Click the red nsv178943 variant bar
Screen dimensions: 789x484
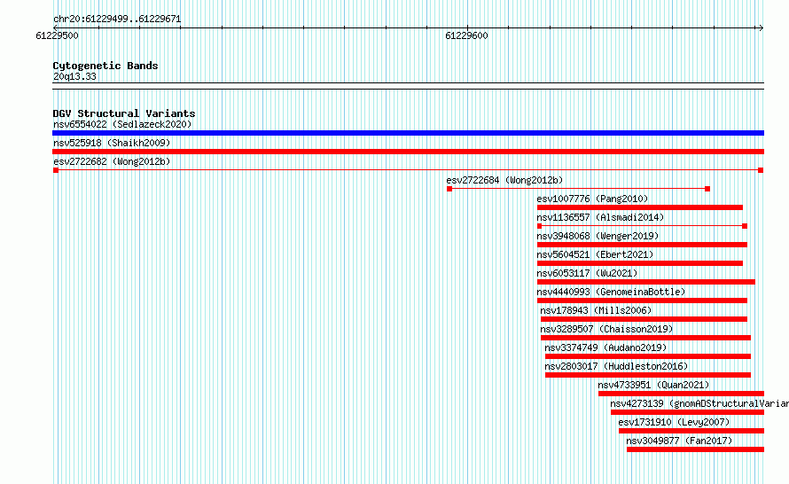click(x=644, y=319)
